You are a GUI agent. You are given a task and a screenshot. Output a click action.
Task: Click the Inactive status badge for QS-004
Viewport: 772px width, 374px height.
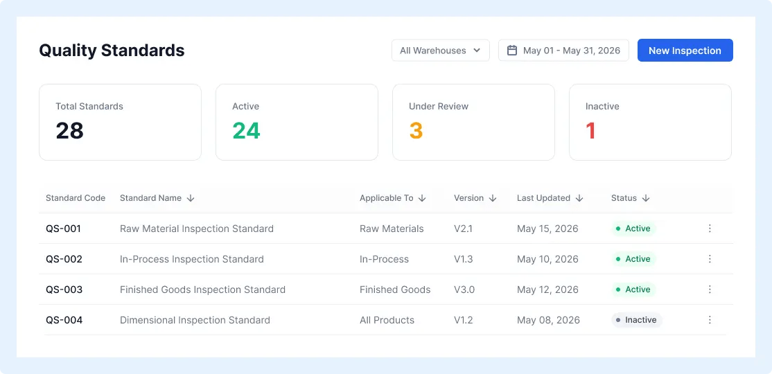click(x=637, y=320)
